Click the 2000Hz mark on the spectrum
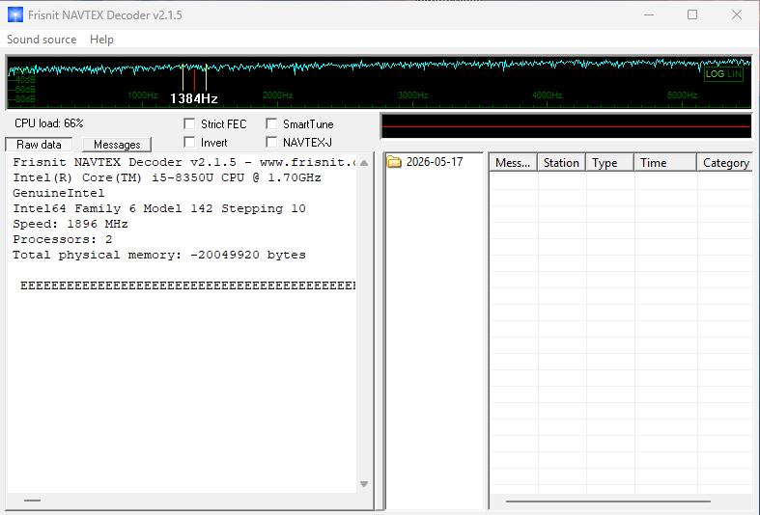The height and width of the screenshot is (515, 760). (x=278, y=95)
